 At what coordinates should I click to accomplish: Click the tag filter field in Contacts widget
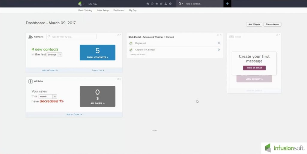click(x=71, y=37)
